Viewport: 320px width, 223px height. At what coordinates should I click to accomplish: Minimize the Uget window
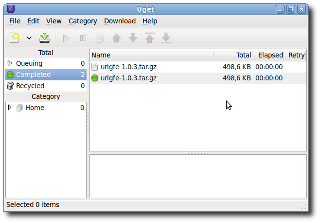(x=280, y=9)
